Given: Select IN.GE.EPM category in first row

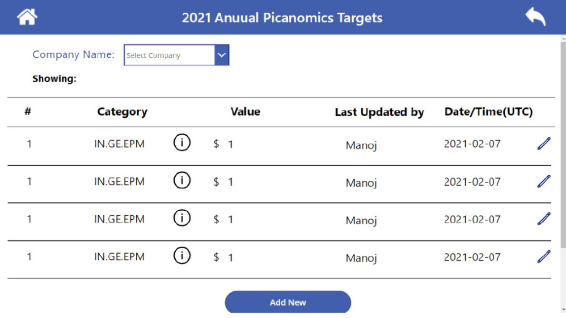Looking at the screenshot, I should click(119, 144).
